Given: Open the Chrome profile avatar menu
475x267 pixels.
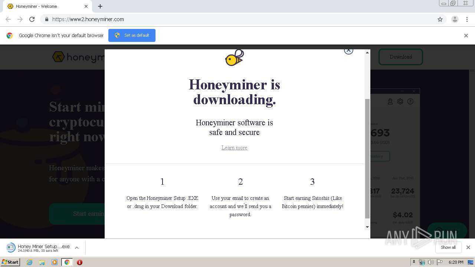Looking at the screenshot, I should (x=455, y=19).
